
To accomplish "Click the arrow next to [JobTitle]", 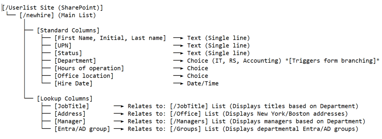I will (119, 106).
